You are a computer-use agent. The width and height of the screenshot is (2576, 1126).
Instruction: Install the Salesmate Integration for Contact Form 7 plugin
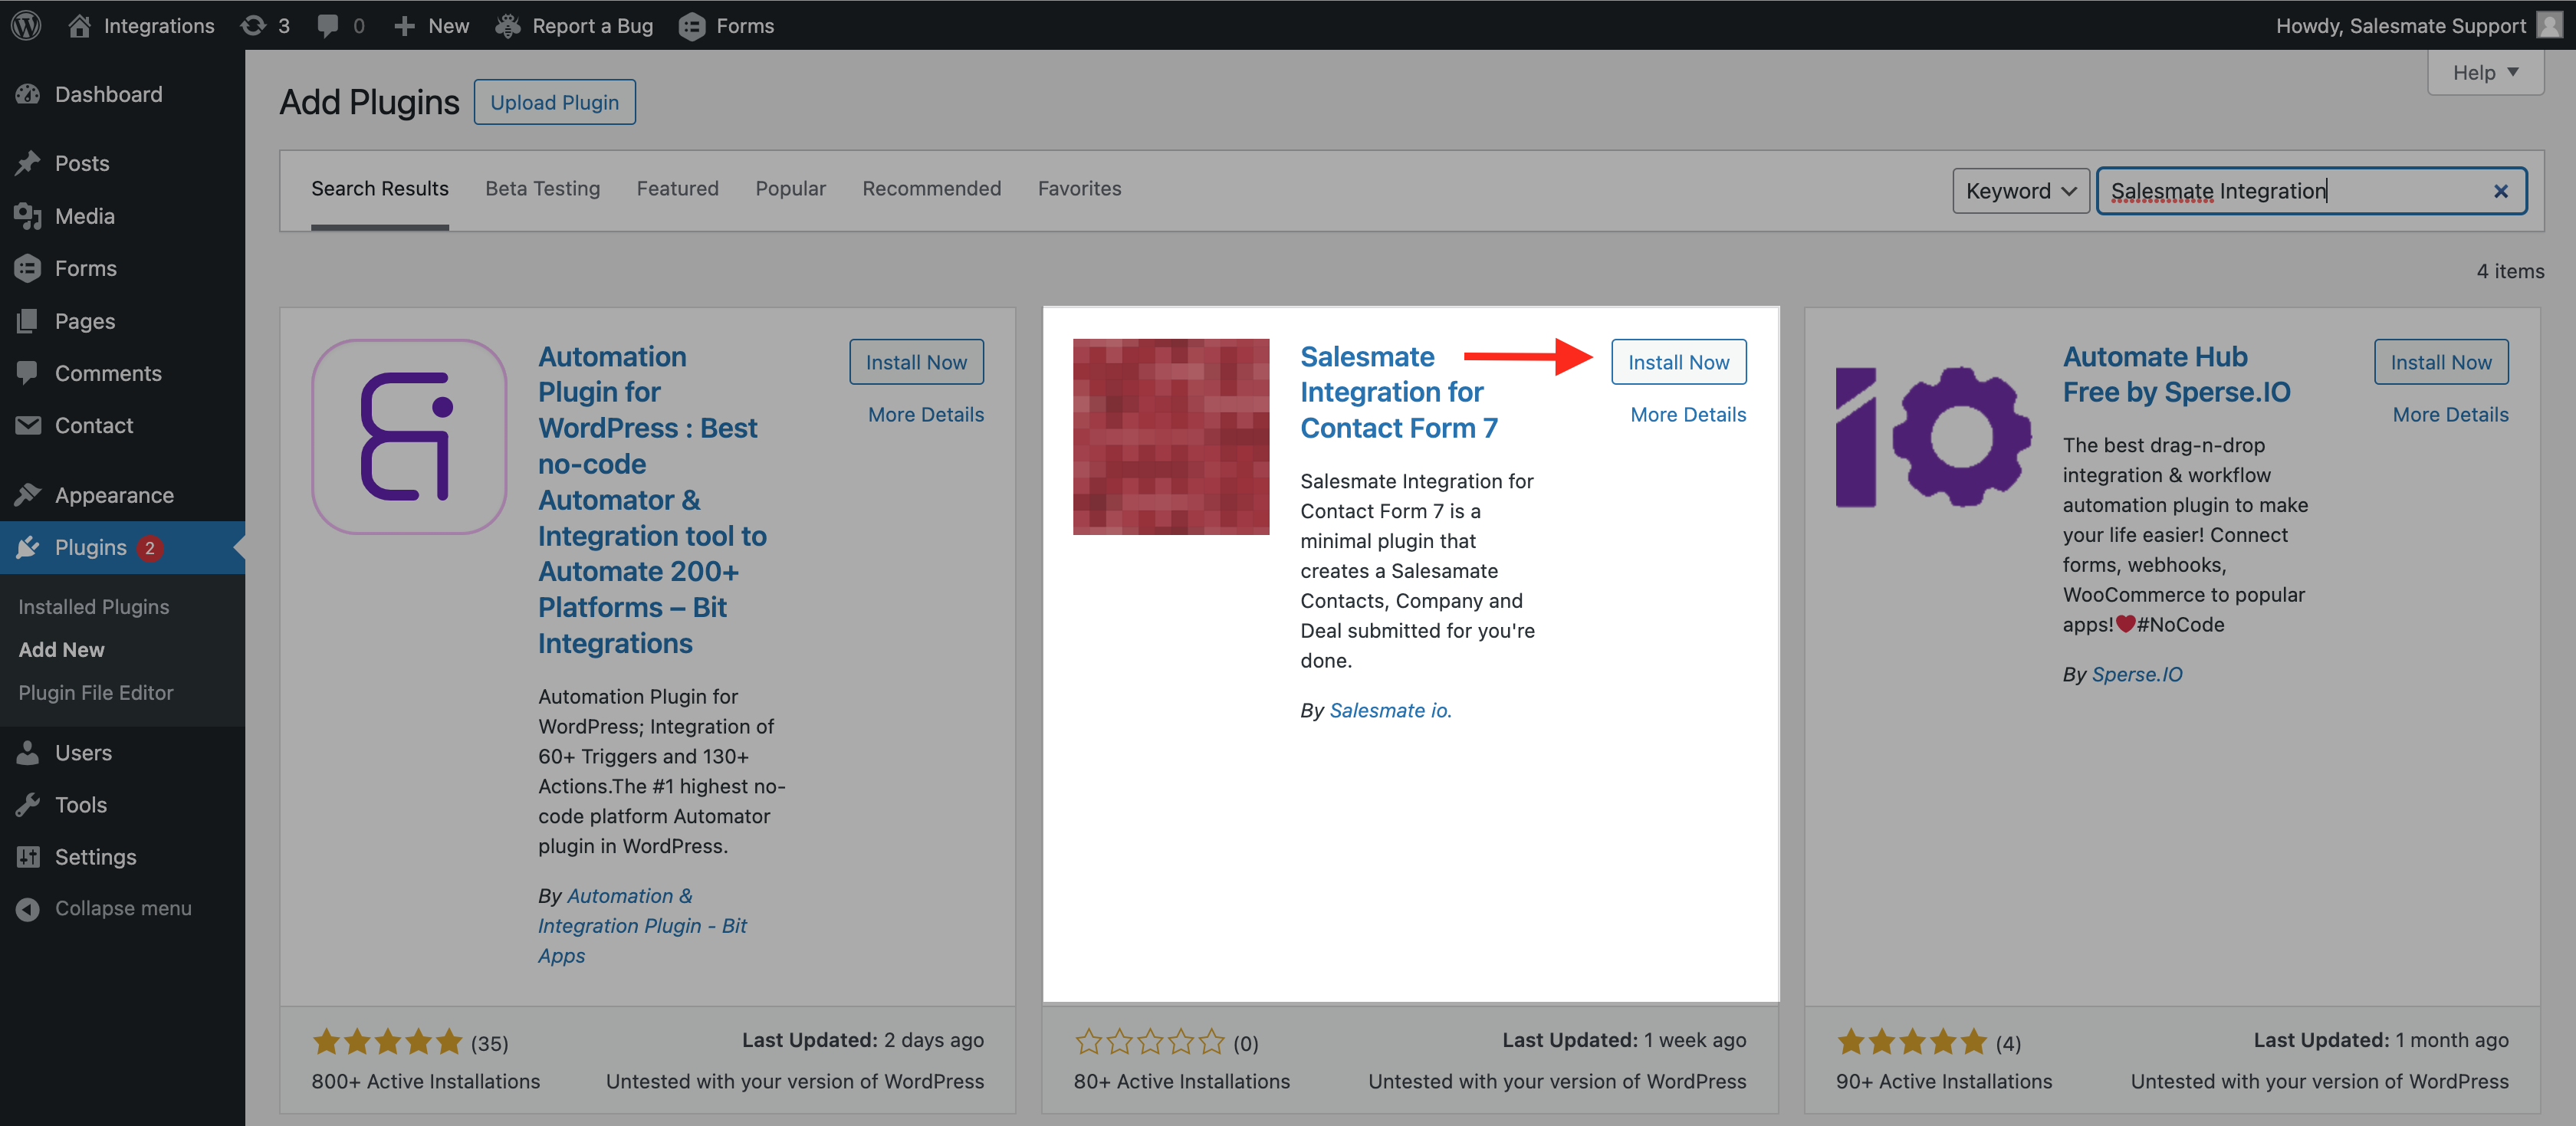pos(1678,362)
